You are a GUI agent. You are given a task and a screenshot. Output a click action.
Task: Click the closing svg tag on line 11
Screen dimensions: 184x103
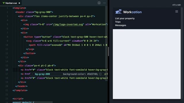click(x=30, y=49)
